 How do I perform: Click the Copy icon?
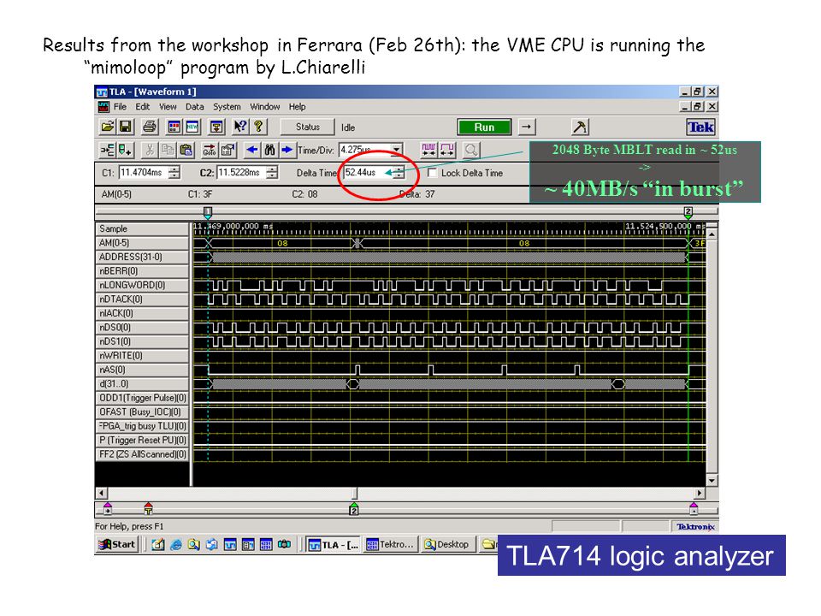168,151
